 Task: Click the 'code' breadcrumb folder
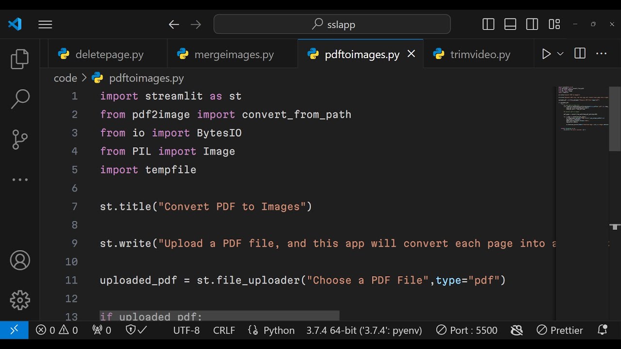point(65,78)
